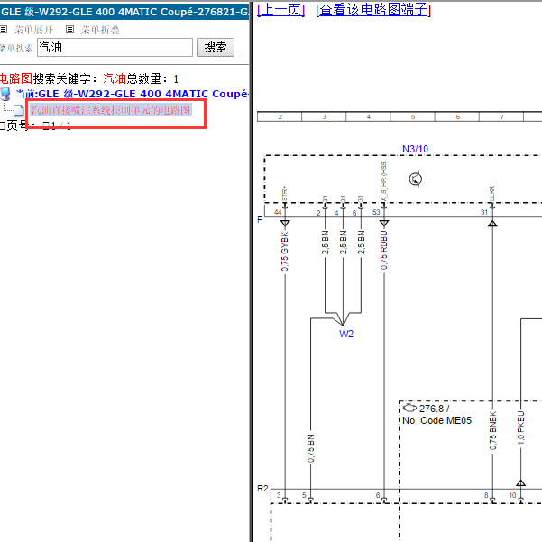Click the transistor symbol inside N3/10 box
Viewport: 542px width, 542px height.
(415, 179)
